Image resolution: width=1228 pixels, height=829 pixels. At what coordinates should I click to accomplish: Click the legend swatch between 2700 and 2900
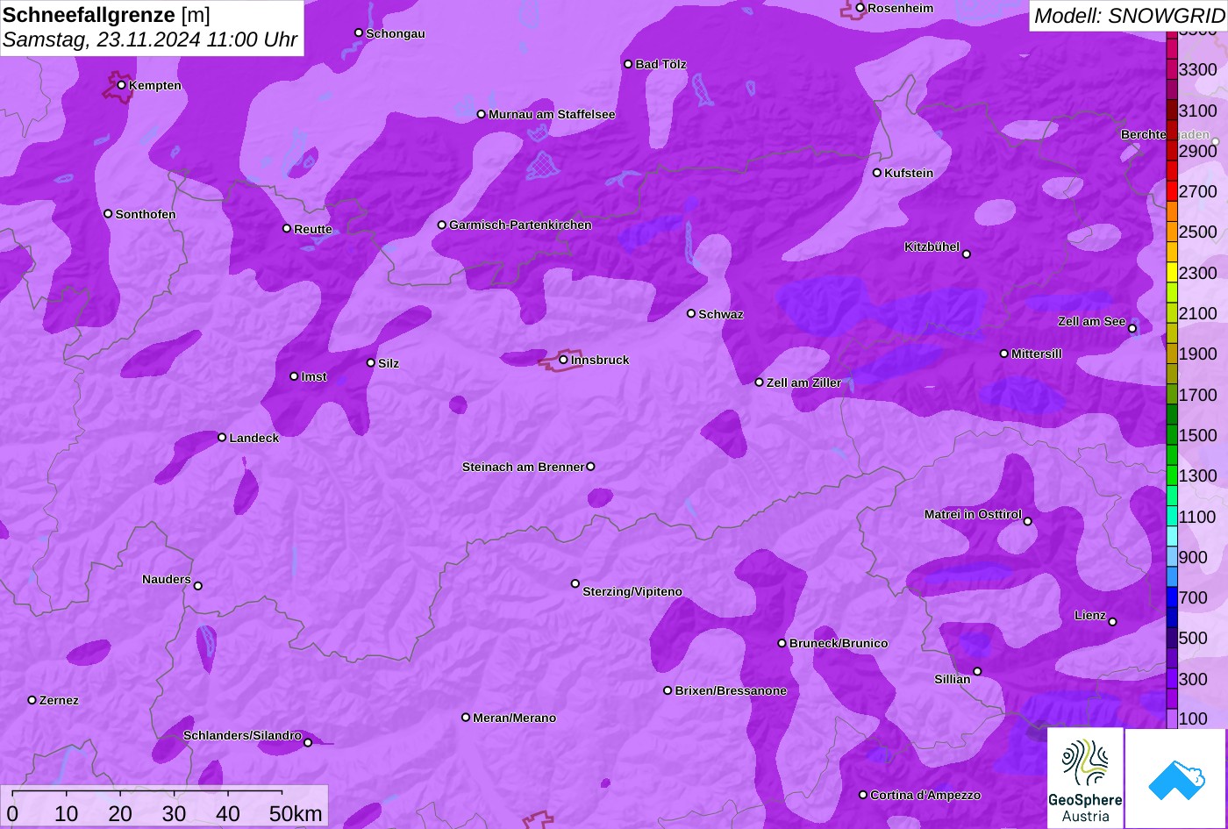(x=1172, y=171)
